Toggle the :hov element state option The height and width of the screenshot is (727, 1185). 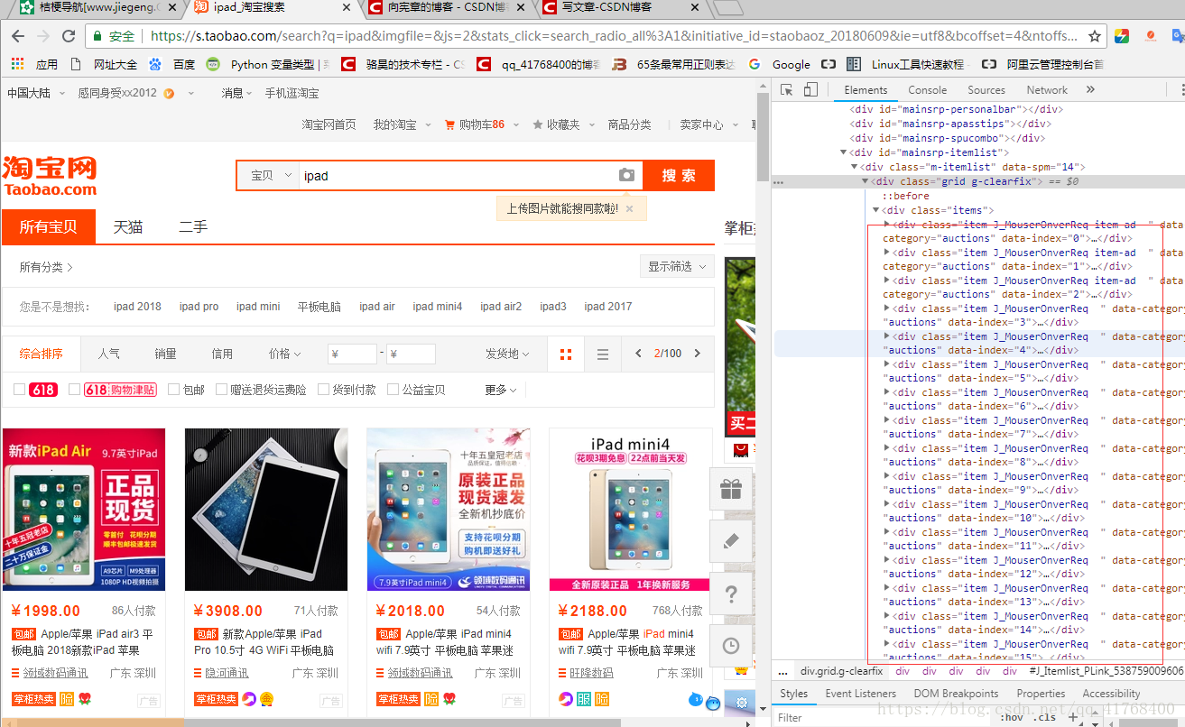[x=1012, y=718]
